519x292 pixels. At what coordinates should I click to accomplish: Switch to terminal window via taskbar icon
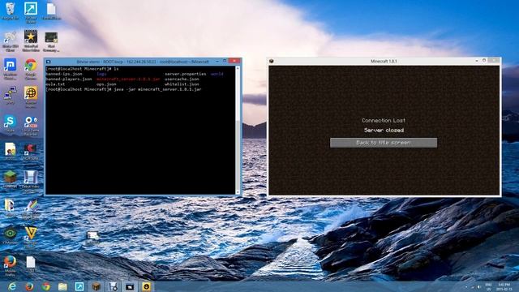(x=130, y=286)
